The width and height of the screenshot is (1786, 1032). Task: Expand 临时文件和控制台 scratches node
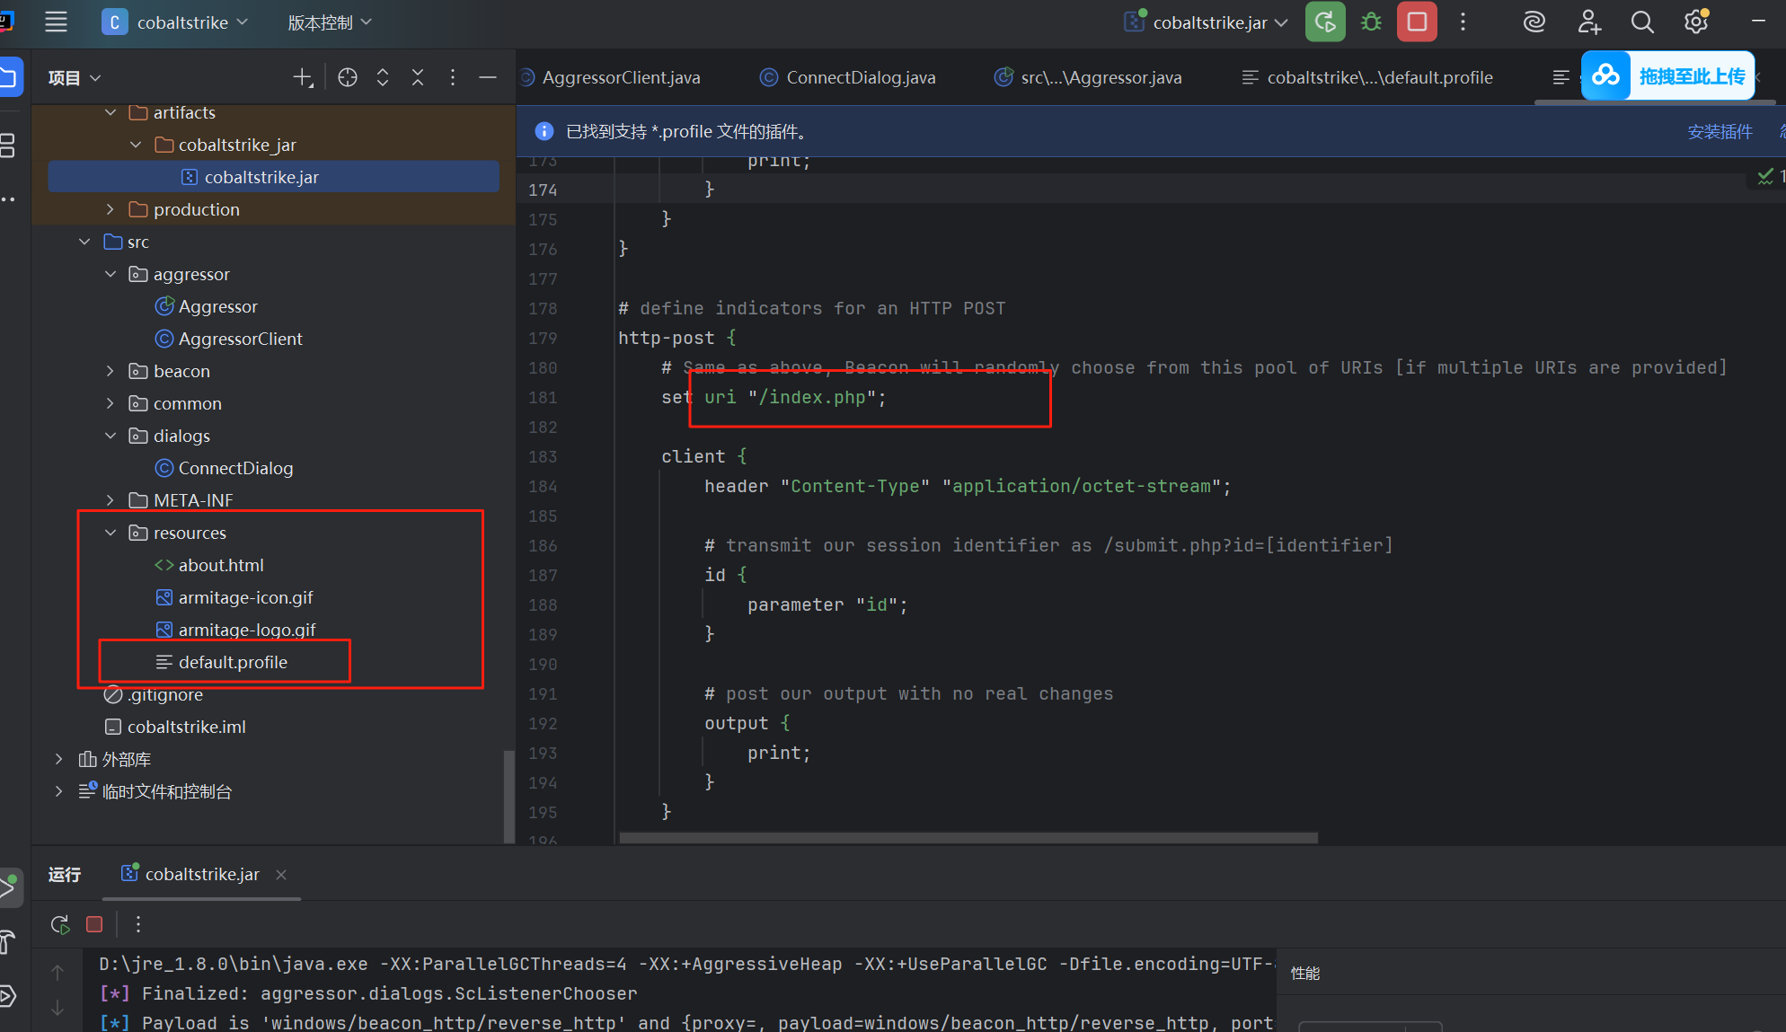click(x=58, y=791)
